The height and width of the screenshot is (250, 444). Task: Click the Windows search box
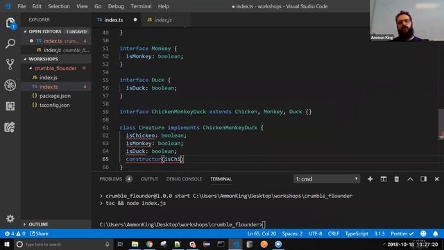63,244
